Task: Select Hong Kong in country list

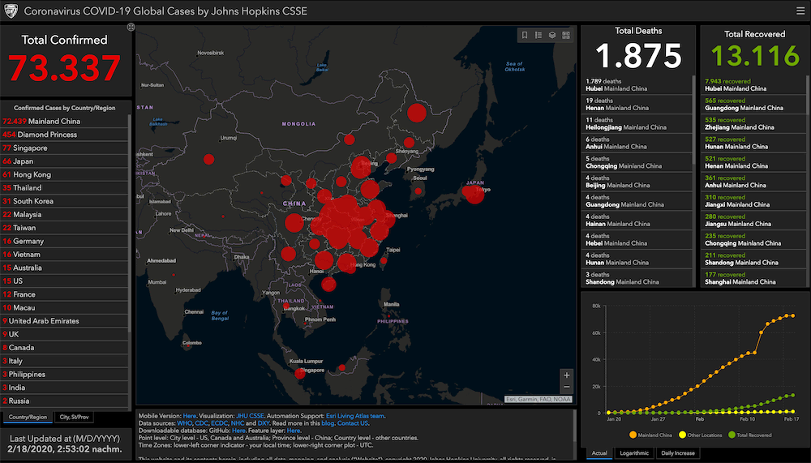Action: point(64,174)
